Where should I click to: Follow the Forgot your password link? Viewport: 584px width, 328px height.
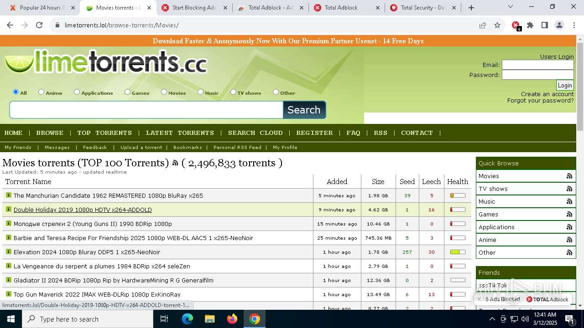coord(541,100)
